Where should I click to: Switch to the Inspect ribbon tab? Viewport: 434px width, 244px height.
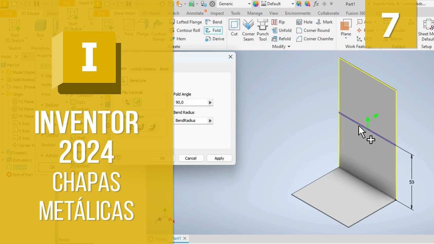217,13
